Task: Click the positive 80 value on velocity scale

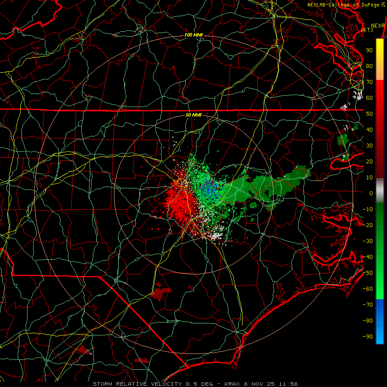Action: coord(369,66)
